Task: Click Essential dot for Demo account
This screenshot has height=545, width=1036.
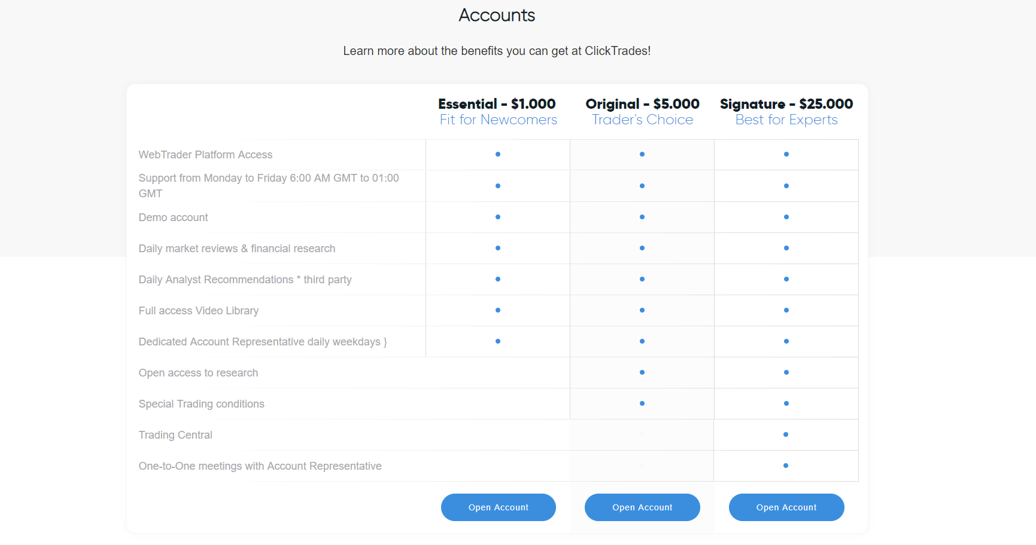Action: tap(498, 217)
